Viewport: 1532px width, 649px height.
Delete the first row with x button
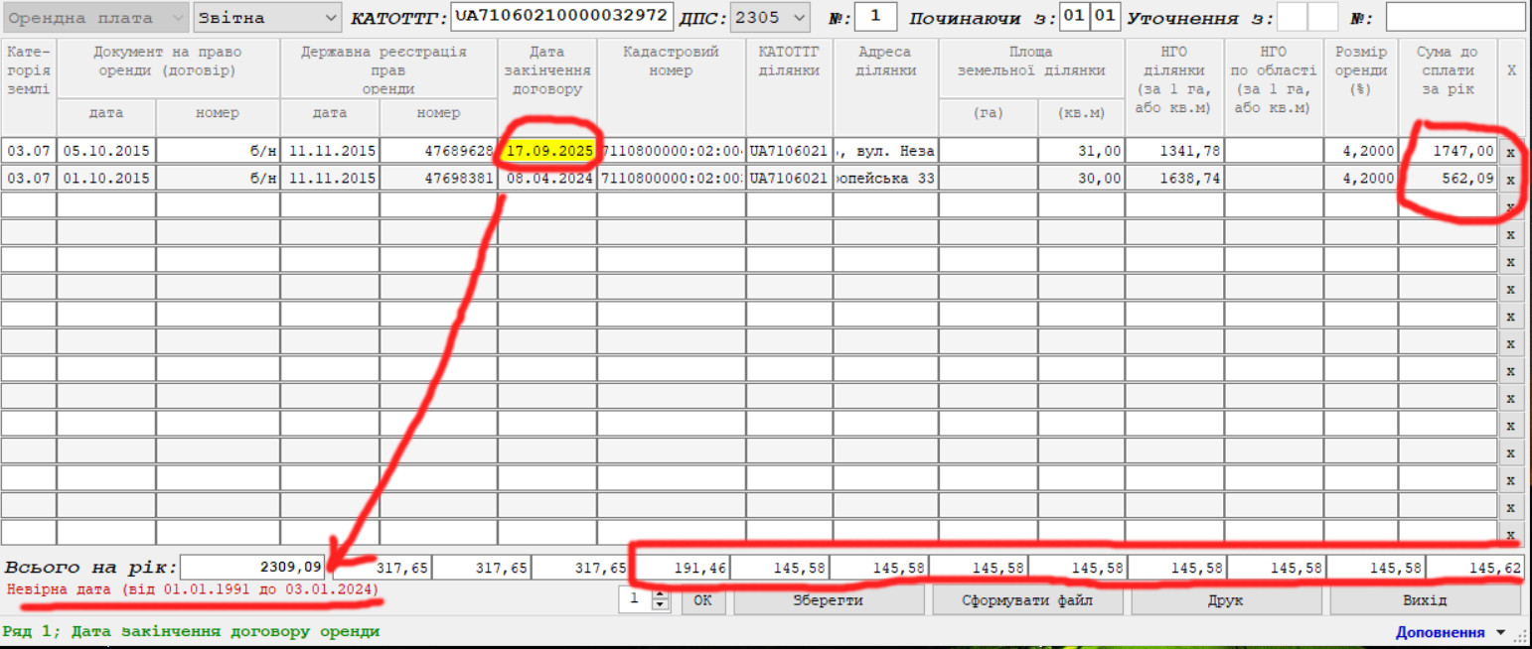[x=1510, y=152]
